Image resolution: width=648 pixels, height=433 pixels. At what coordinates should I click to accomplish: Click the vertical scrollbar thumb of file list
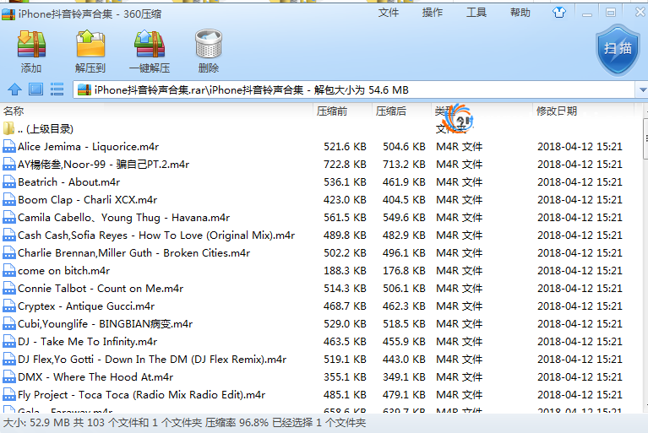coord(645,138)
